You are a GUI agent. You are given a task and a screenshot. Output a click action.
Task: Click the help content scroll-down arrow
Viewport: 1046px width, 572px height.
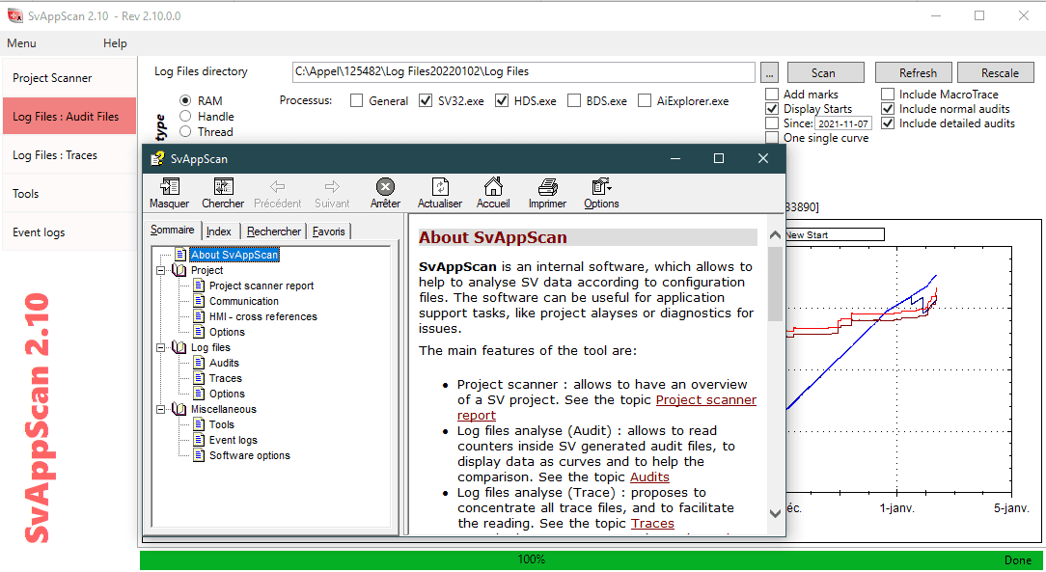click(775, 513)
